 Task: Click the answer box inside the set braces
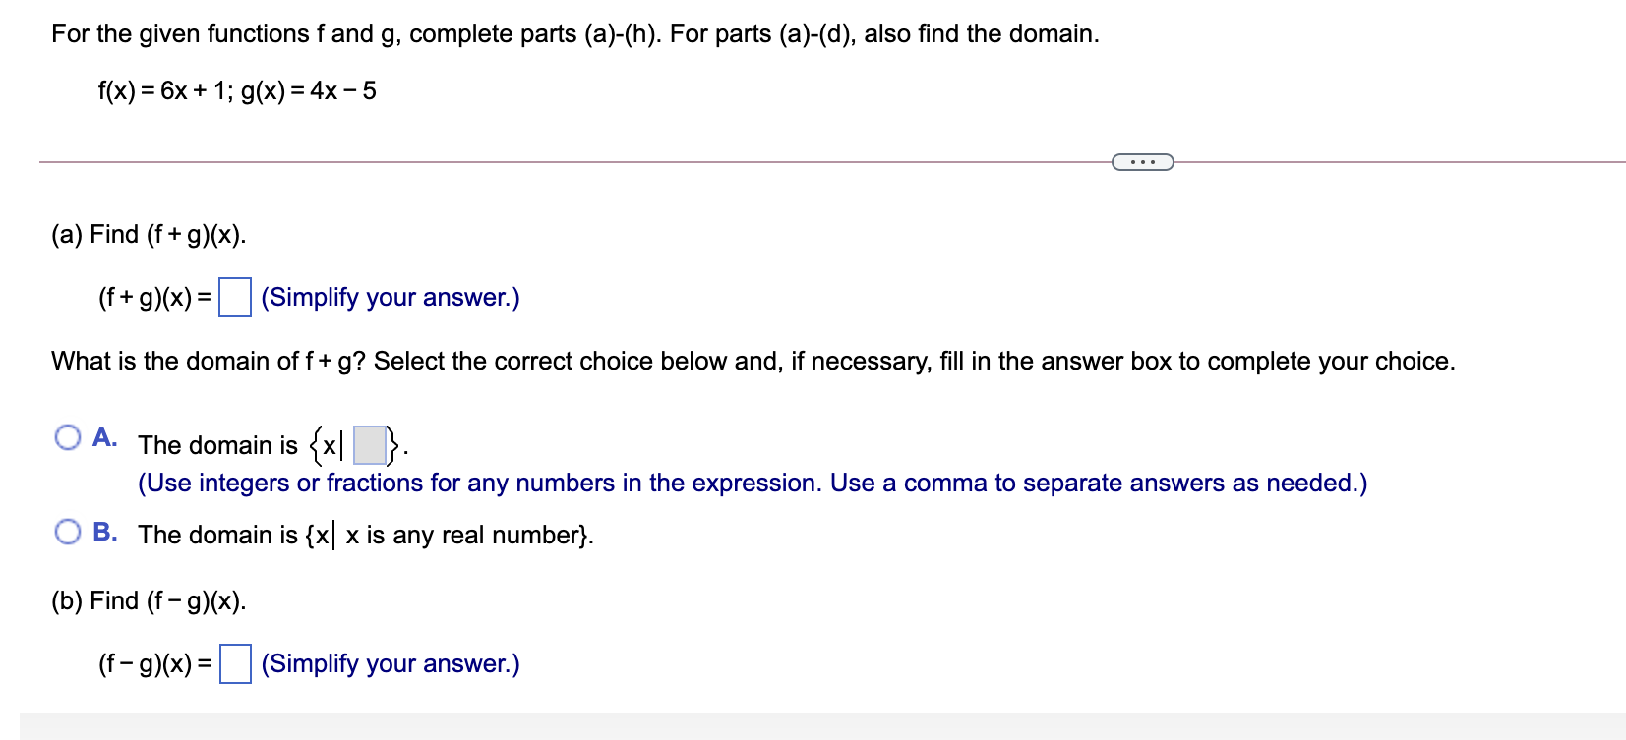[x=370, y=443]
